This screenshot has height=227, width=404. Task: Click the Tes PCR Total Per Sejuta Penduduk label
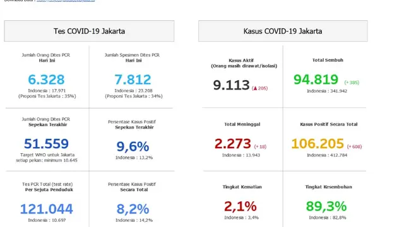(x=48, y=187)
